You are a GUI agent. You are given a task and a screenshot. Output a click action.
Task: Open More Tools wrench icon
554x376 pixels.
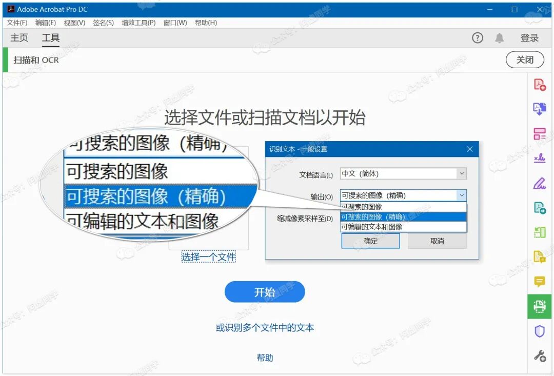[540, 356]
